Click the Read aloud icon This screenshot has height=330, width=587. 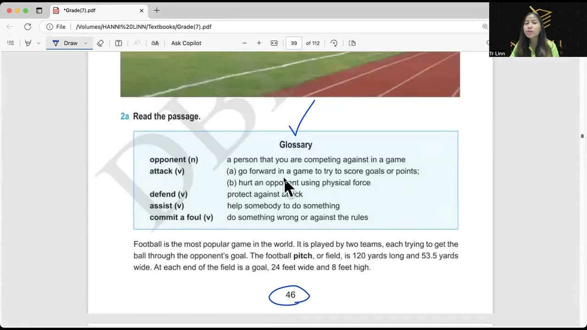(137, 43)
